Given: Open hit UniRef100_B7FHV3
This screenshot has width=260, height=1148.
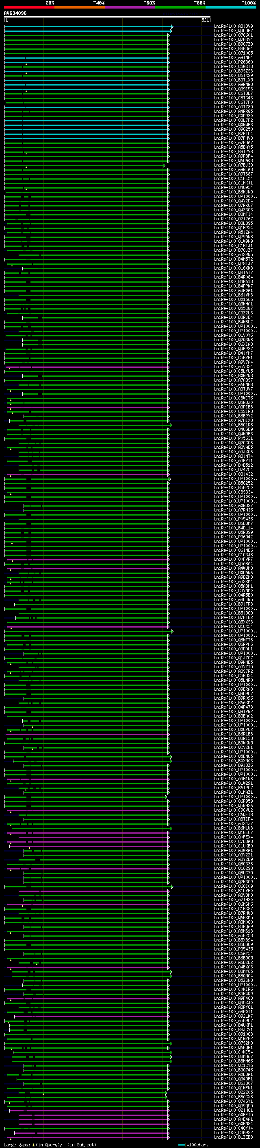Looking at the screenshot, I should [233, 138].
